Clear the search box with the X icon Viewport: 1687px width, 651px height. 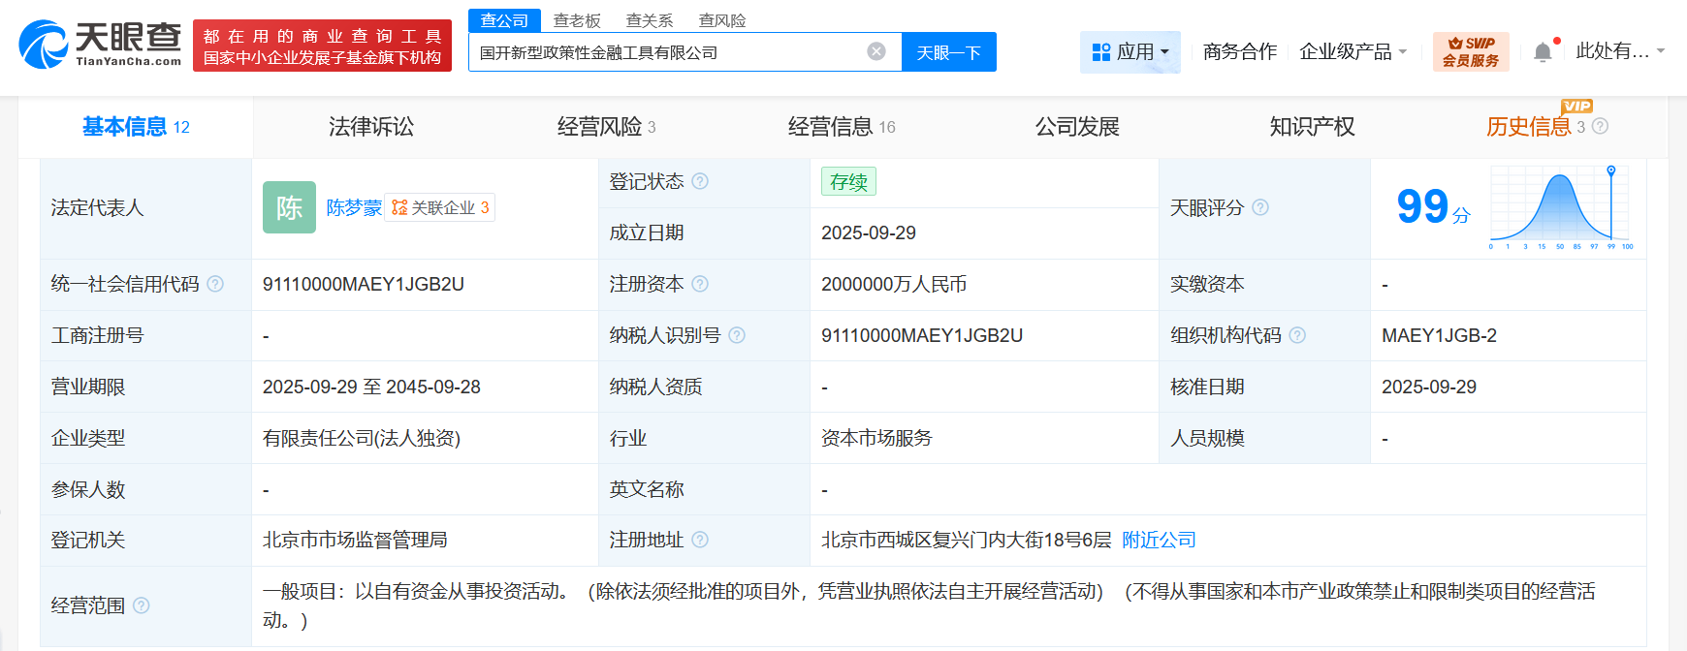coord(876,51)
